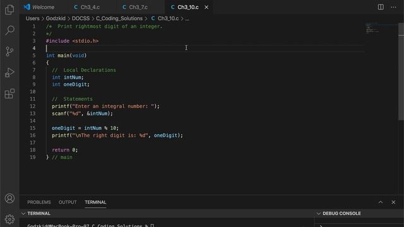The height and width of the screenshot is (227, 404).
Task: Collapse the DEBUG CONSOLE section chevron
Action: [x=318, y=213]
